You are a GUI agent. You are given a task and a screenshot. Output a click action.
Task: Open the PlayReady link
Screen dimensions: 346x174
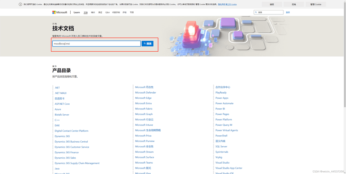tap(221, 93)
